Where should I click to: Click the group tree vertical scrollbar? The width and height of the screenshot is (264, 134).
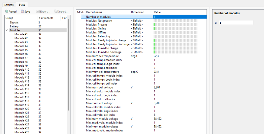pos(69,64)
